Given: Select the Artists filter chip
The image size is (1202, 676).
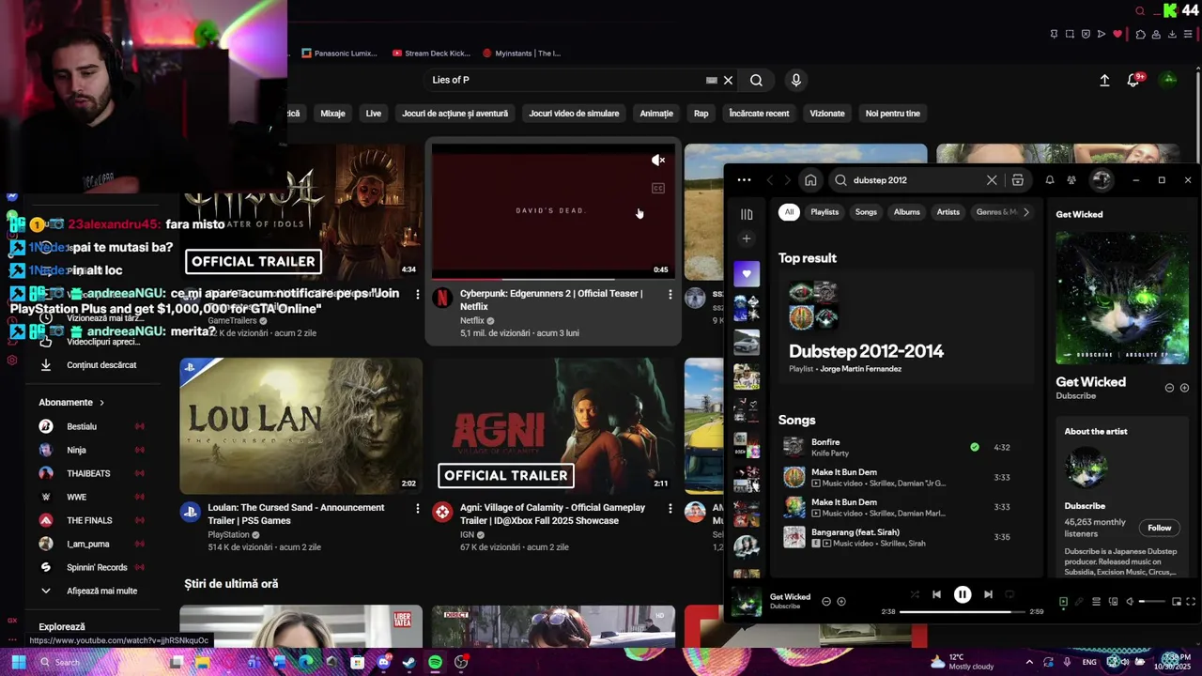Looking at the screenshot, I should point(948,212).
